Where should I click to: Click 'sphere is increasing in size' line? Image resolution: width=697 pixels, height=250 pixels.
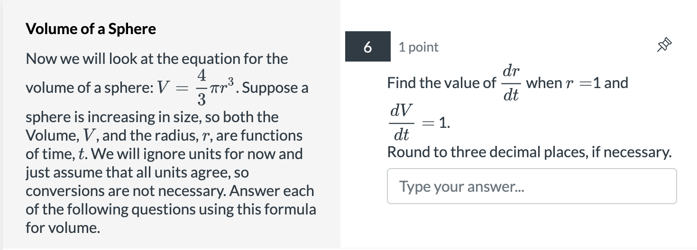152,116
